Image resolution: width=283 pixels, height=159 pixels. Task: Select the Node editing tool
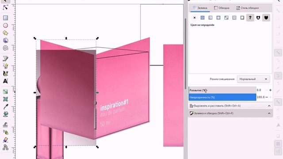[5, 8]
